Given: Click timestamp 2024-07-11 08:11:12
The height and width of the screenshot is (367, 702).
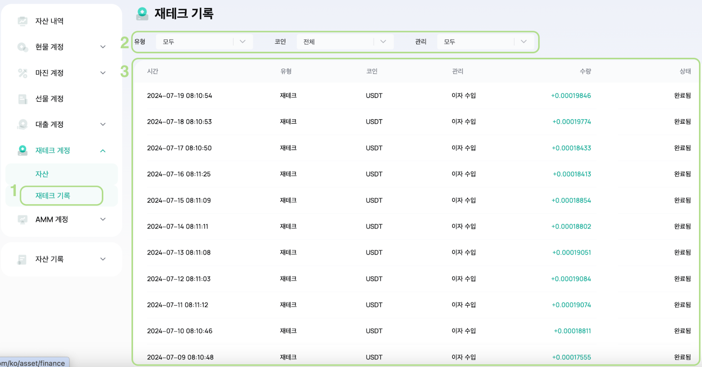Looking at the screenshot, I should click(178, 305).
